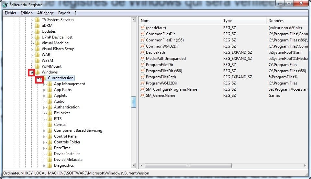
Task: Open the ? help menu
Action: pos(76,13)
